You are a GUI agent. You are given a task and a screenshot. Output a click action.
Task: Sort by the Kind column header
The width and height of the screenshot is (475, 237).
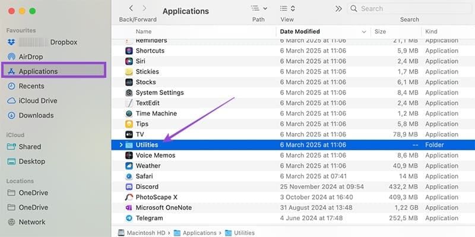(x=431, y=31)
